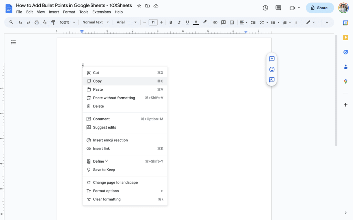Click the Search the menus magnifier icon
The height and width of the screenshot is (220, 353).
[11, 22]
